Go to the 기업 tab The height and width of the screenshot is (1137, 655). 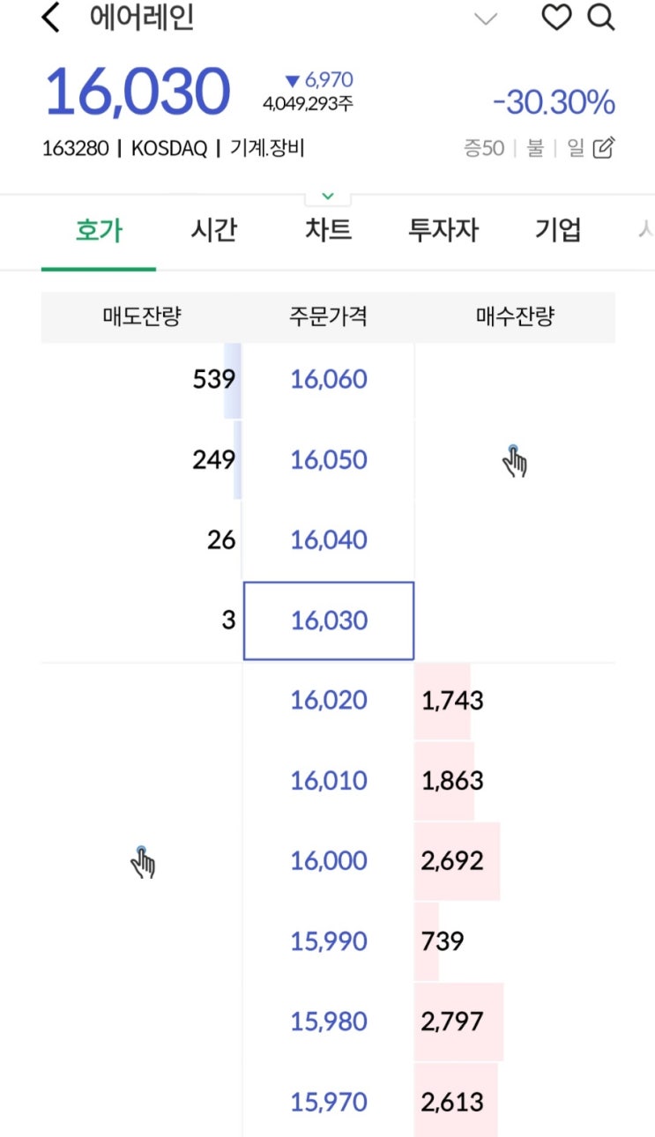click(x=558, y=231)
